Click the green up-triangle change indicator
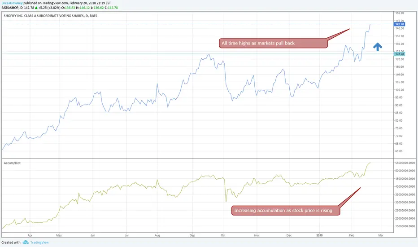The height and width of the screenshot is (247, 418). (36, 8)
